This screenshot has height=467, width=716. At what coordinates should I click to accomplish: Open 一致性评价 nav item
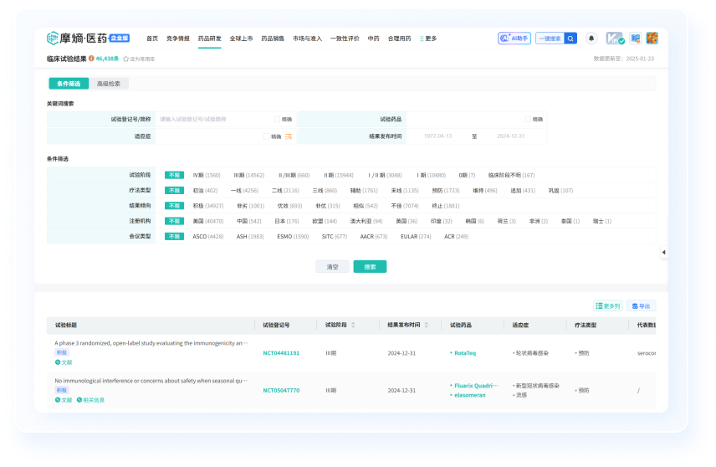pos(345,38)
